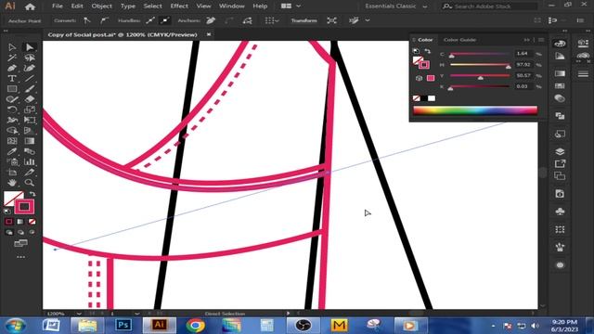This screenshot has height=334, width=594.
Task: Set paint mode to Gradient
Action: (20, 222)
